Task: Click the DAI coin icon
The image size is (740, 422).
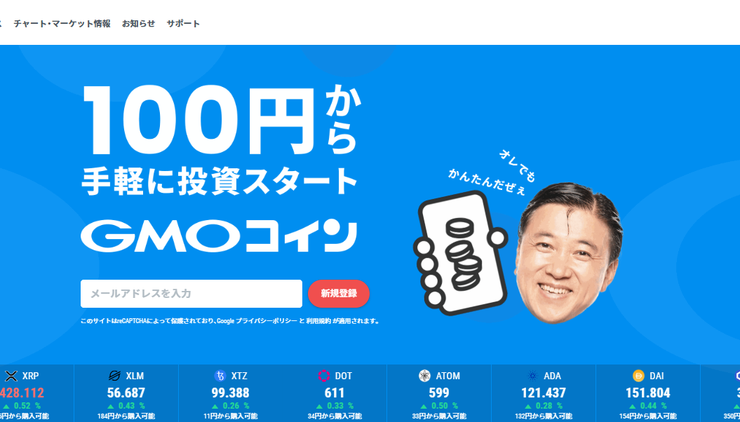Action: (638, 376)
